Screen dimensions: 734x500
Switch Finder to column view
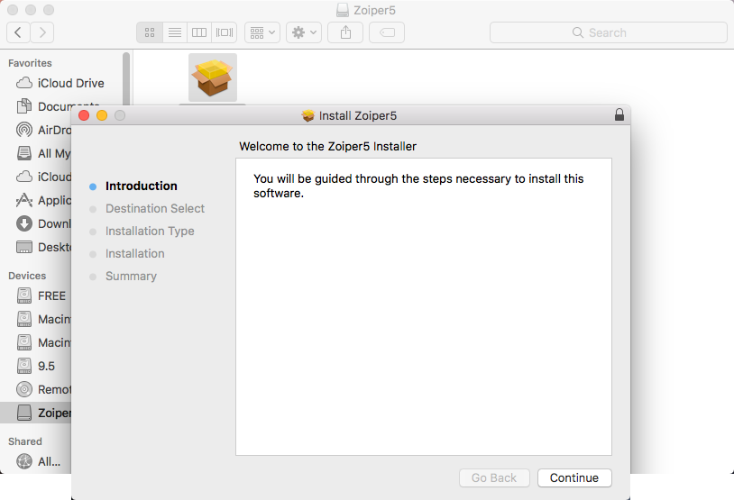(200, 32)
